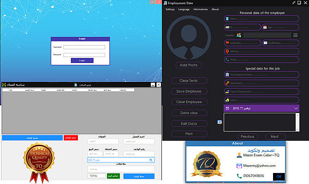Focus the Username field in Login
309x184 pixels.
pos(84,47)
